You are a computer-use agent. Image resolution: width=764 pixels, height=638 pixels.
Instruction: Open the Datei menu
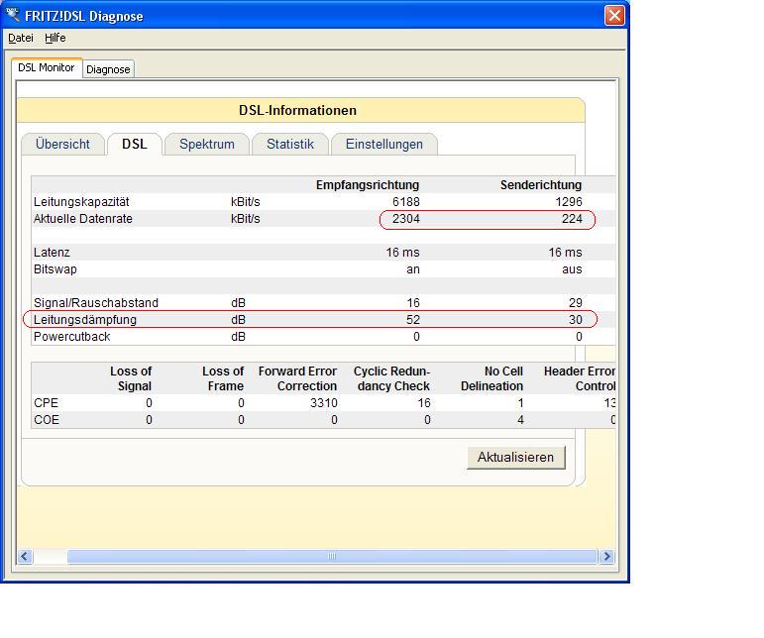(21, 38)
